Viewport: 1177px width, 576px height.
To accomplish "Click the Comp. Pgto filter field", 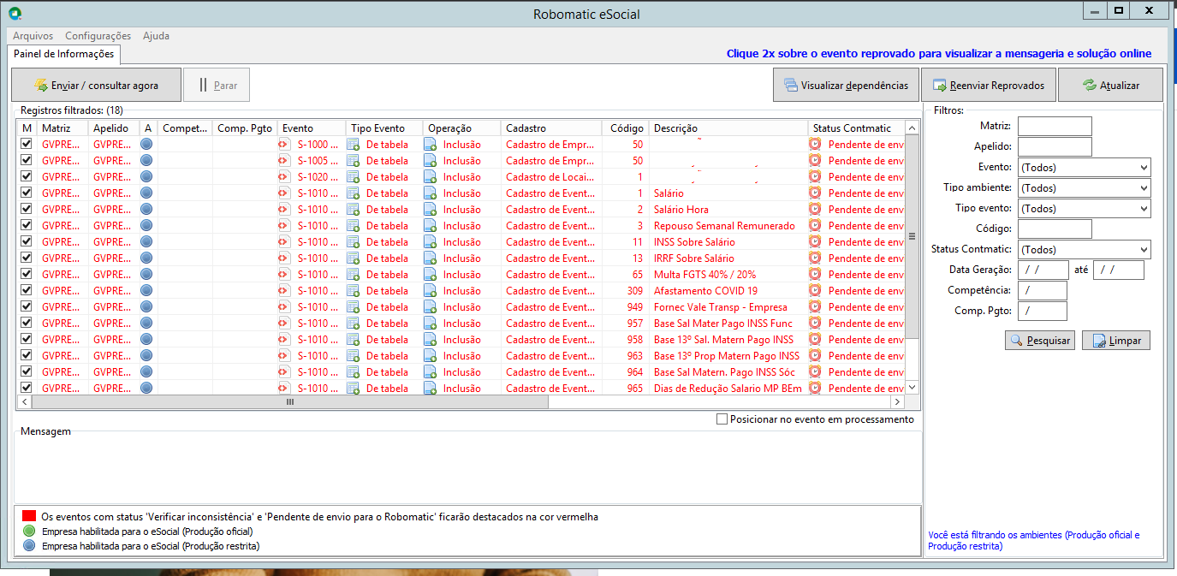I will click(x=1043, y=312).
